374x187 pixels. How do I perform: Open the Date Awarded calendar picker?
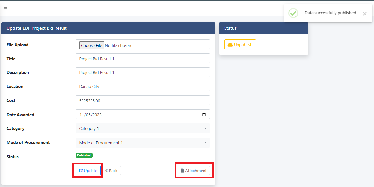point(204,114)
